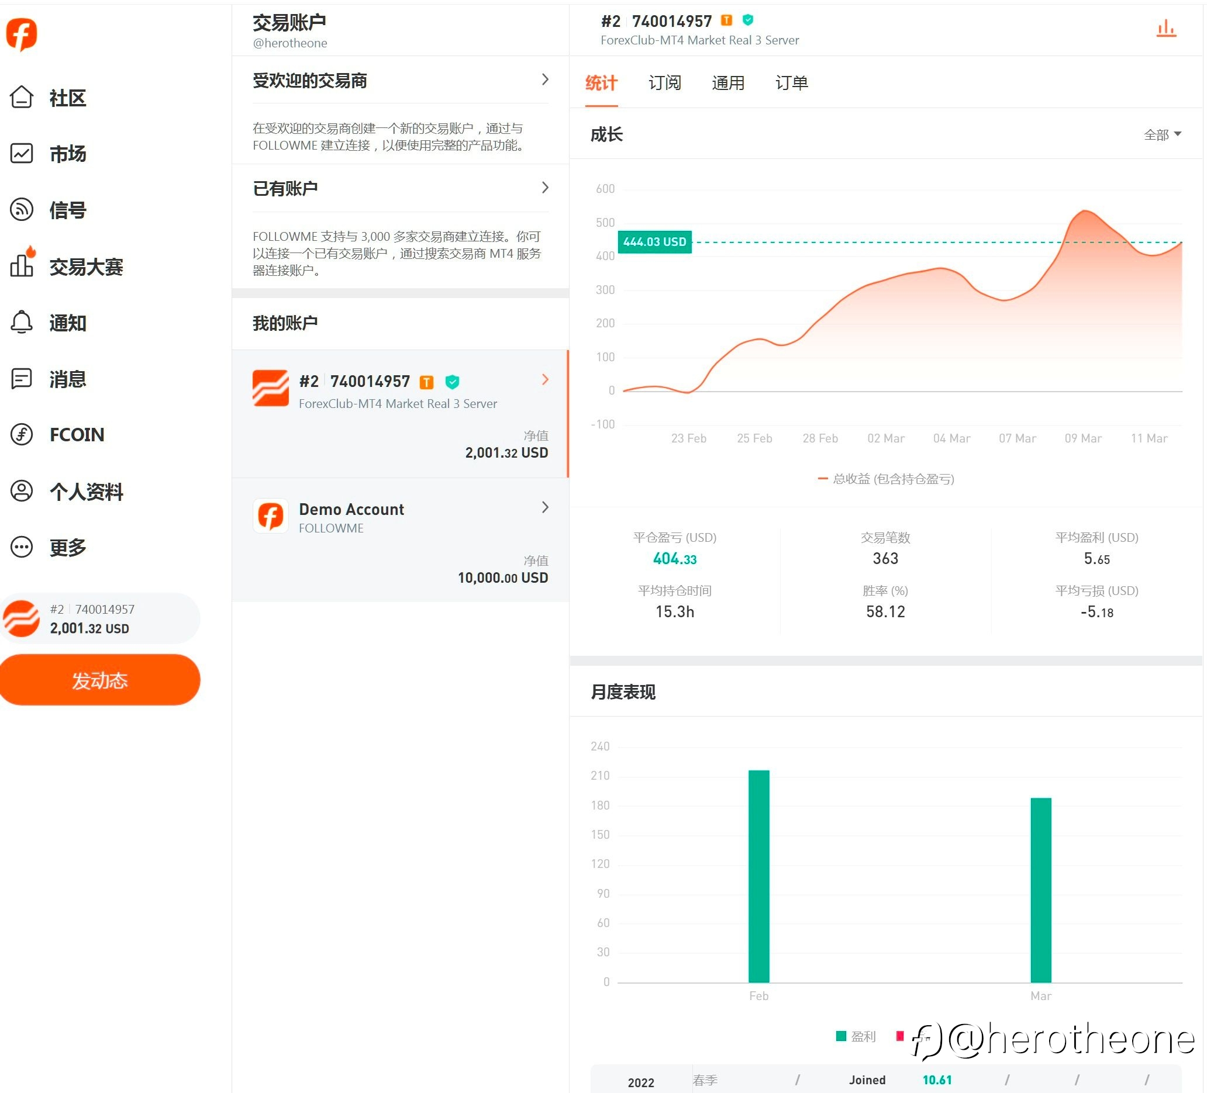The height and width of the screenshot is (1093, 1207).
Task: Open the 更多 ellipsis icon
Action: (x=22, y=547)
